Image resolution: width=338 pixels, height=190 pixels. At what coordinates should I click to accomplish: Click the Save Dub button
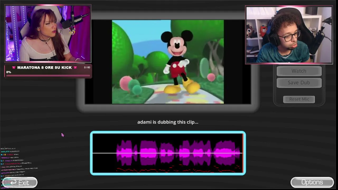tap(299, 83)
